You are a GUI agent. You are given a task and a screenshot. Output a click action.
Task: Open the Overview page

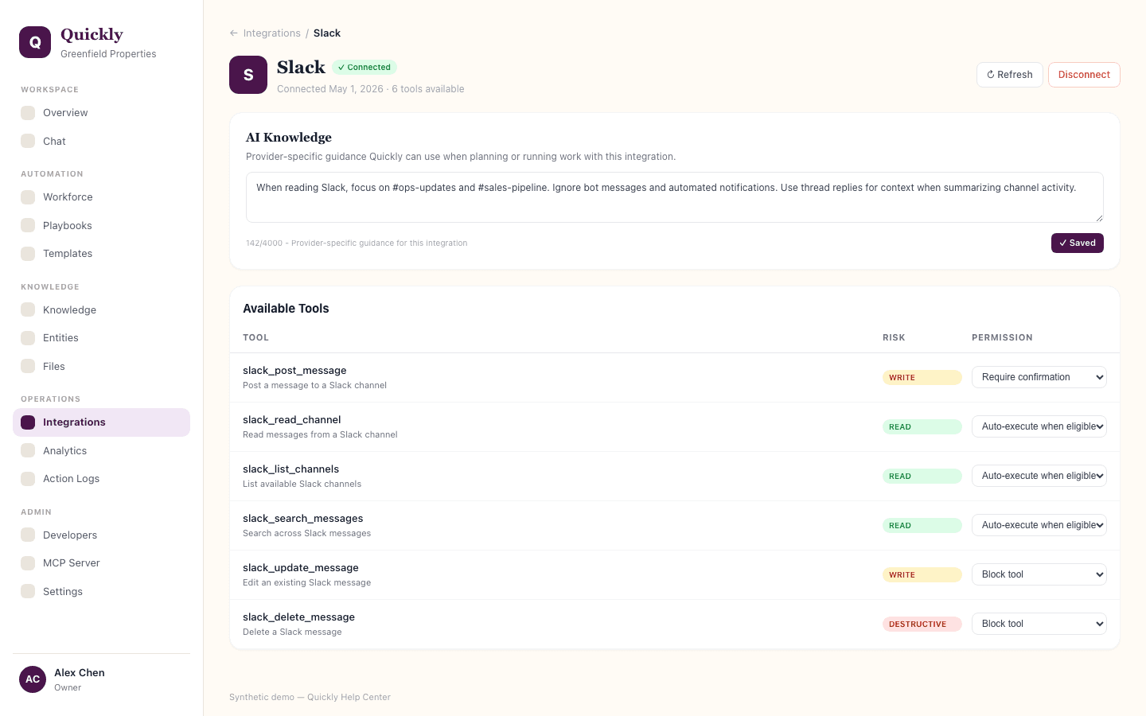pyautogui.click(x=101, y=113)
